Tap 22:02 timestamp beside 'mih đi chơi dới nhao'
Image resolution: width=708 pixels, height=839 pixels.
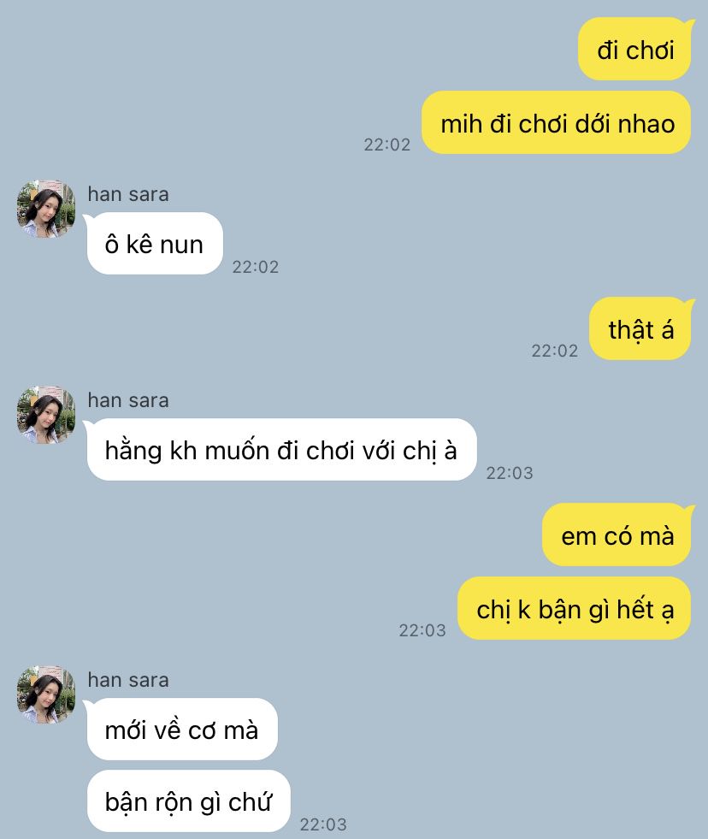(x=386, y=145)
